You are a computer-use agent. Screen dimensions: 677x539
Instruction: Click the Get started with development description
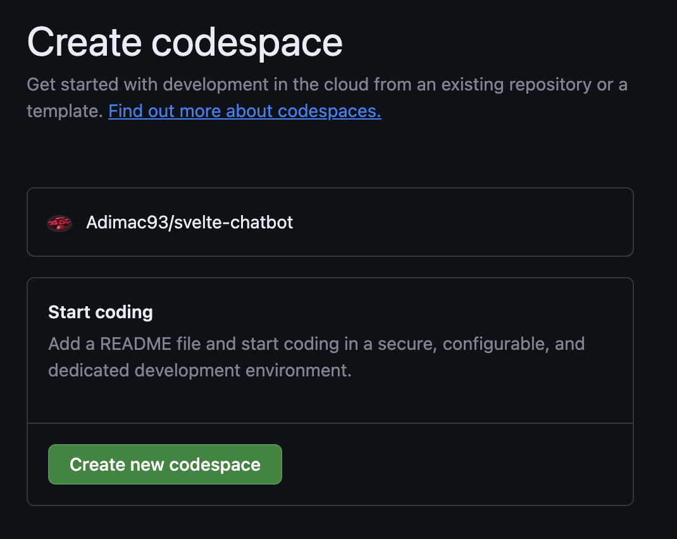point(327,97)
